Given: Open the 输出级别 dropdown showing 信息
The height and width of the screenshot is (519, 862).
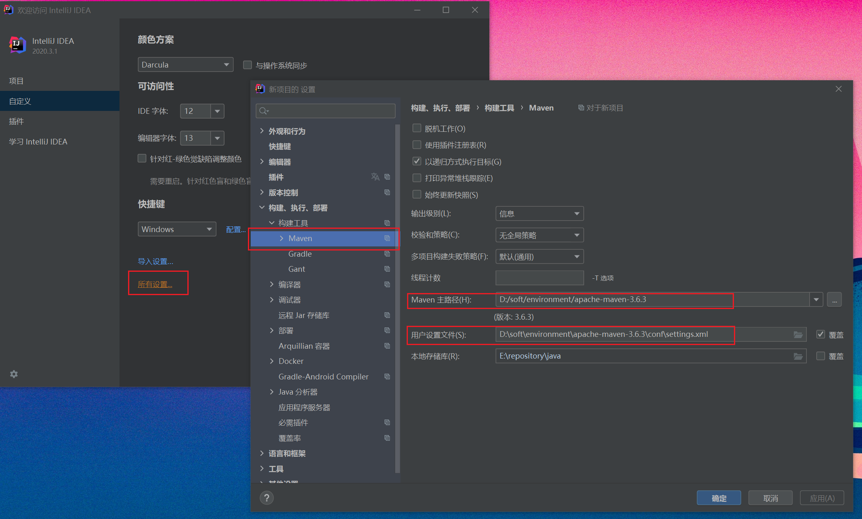Looking at the screenshot, I should pos(539,214).
